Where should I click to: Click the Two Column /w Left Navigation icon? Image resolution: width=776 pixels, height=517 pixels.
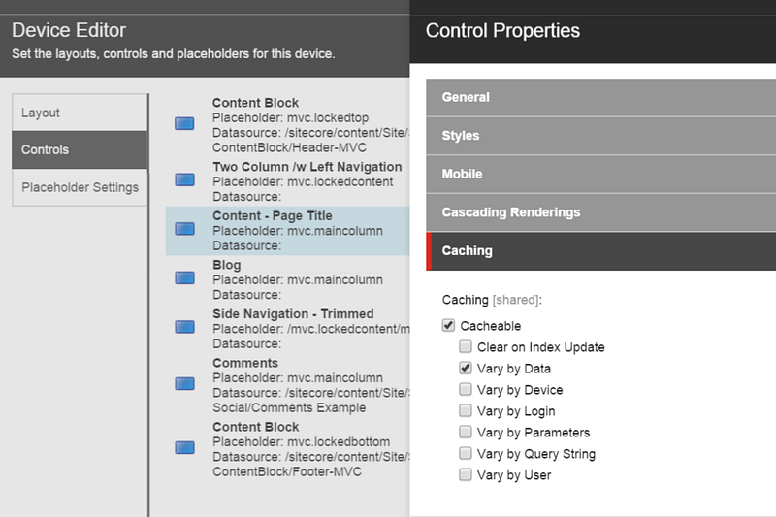point(184,179)
